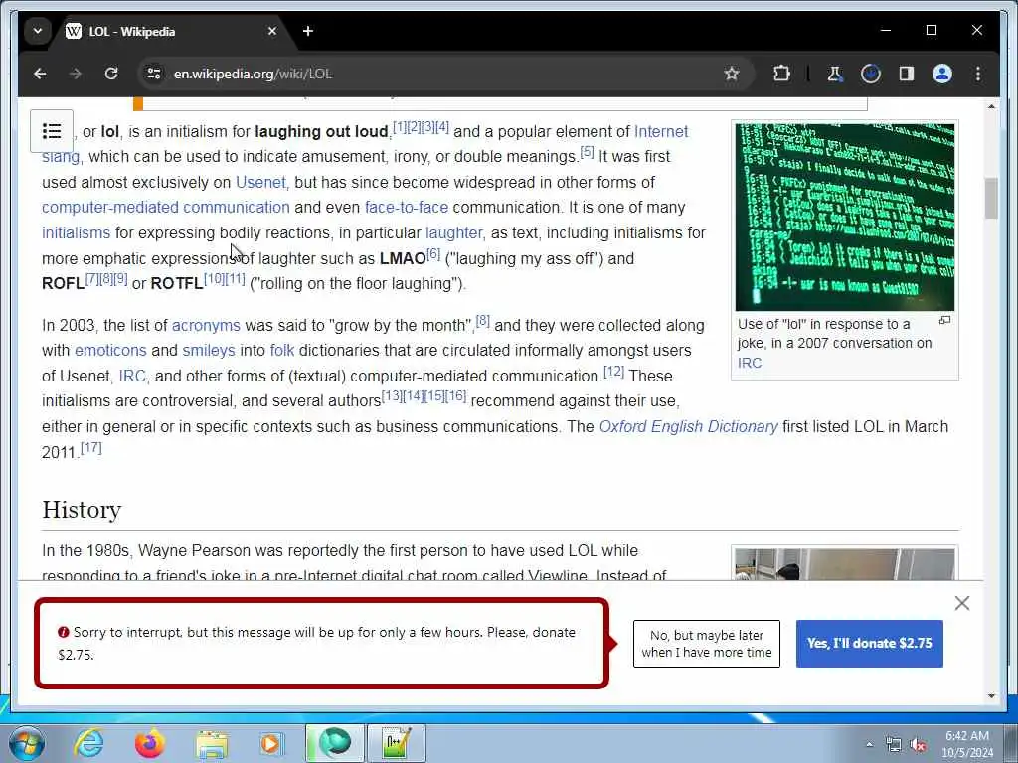Open network status tray icon
Image resolution: width=1018 pixels, height=763 pixels.
[x=894, y=745]
